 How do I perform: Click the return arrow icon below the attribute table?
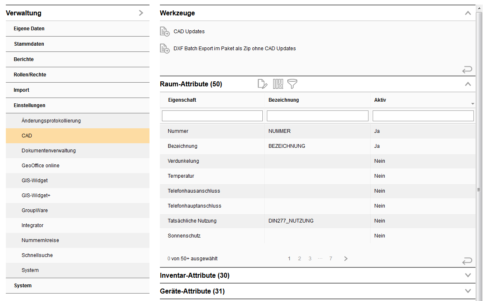click(467, 261)
